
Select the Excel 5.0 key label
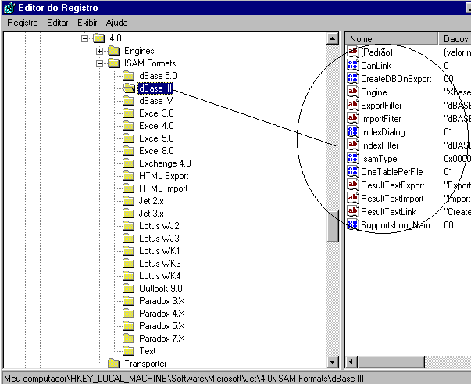156,138
